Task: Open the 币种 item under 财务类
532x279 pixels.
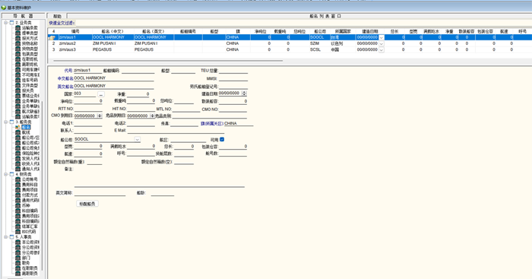Action: coord(26,205)
